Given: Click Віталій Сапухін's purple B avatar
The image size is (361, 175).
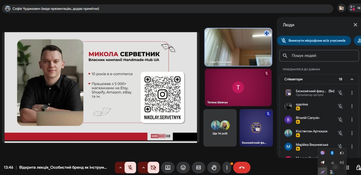Looking at the screenshot, I should [288, 120].
